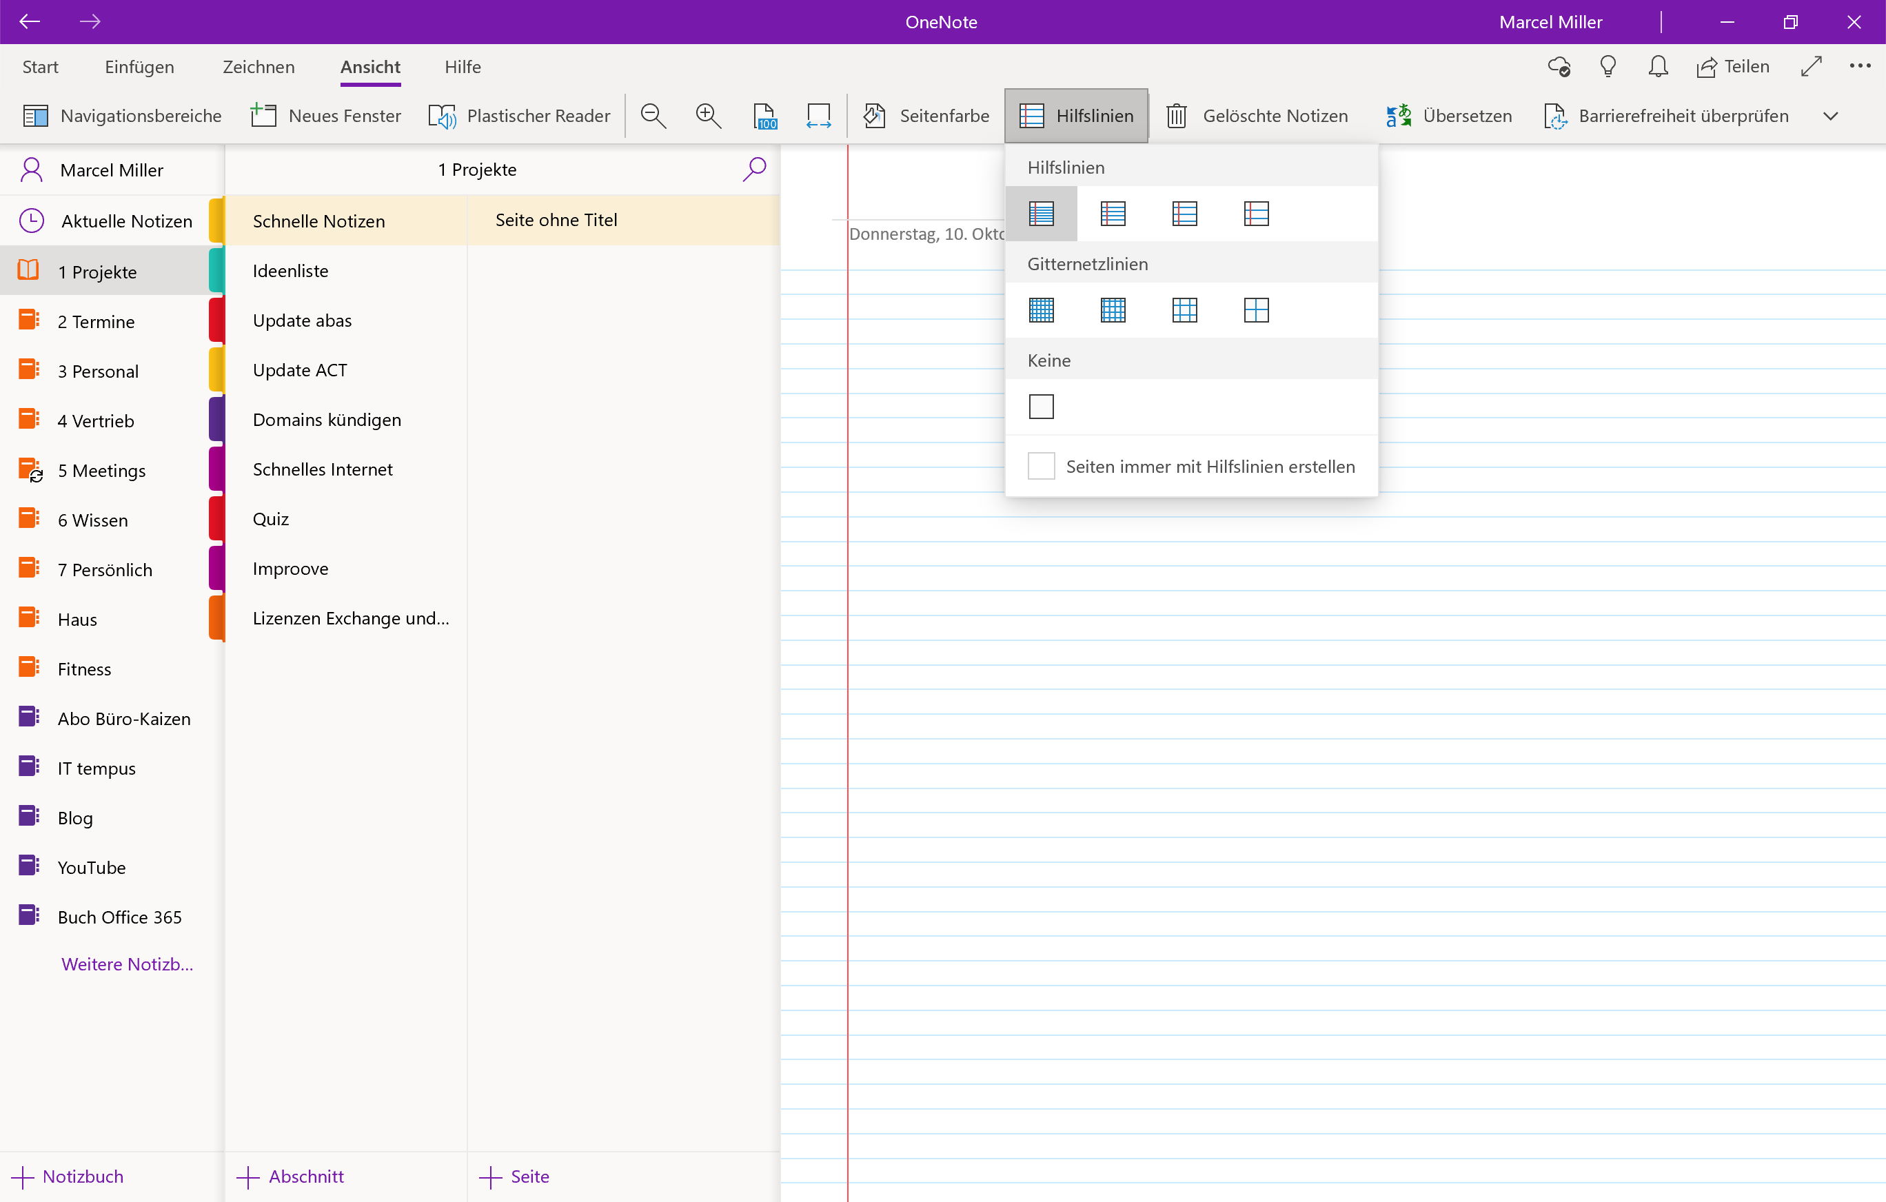Set zoom to 100% icon
Viewport: 1886px width, 1202px height.
click(x=764, y=116)
